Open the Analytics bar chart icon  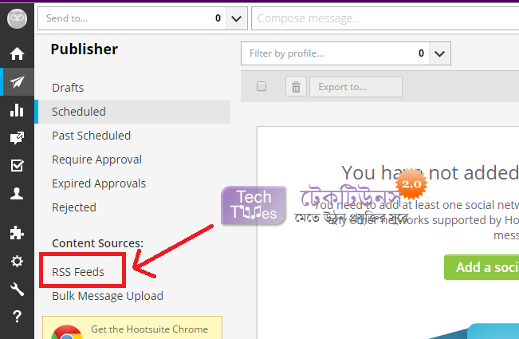[x=17, y=110]
